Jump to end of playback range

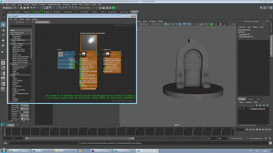(270, 129)
